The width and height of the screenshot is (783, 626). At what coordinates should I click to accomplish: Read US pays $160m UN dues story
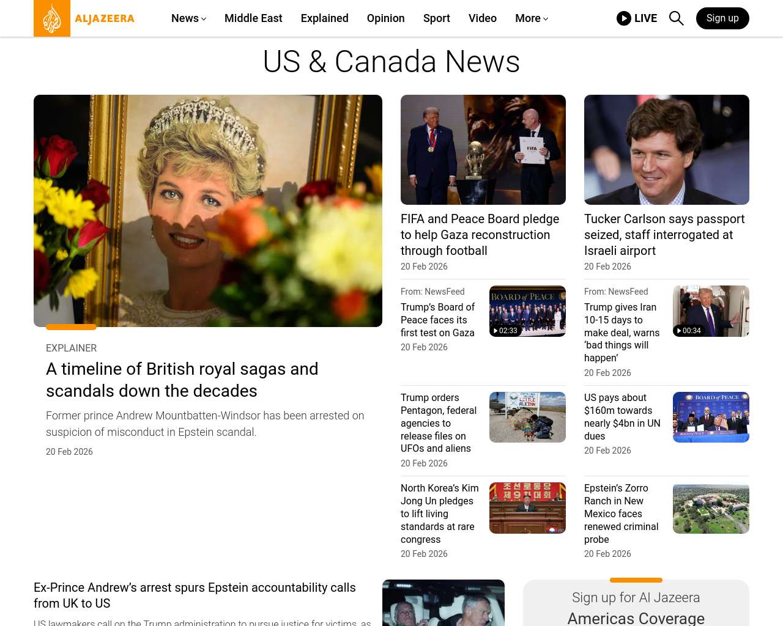coord(622,416)
